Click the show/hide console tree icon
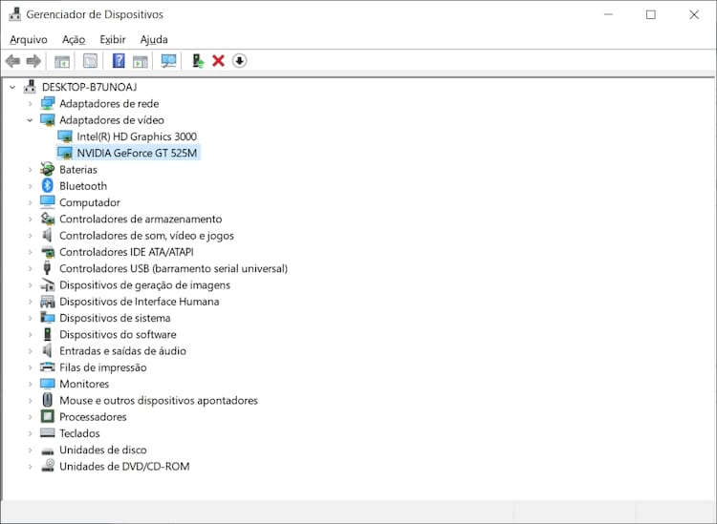 point(62,61)
